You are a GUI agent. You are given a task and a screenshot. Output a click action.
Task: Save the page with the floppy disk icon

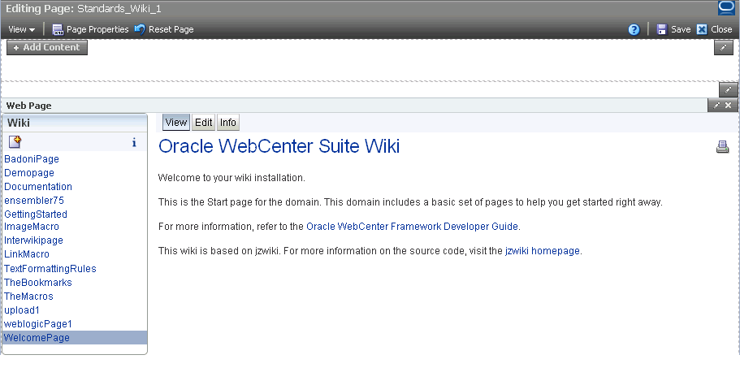[673, 29]
